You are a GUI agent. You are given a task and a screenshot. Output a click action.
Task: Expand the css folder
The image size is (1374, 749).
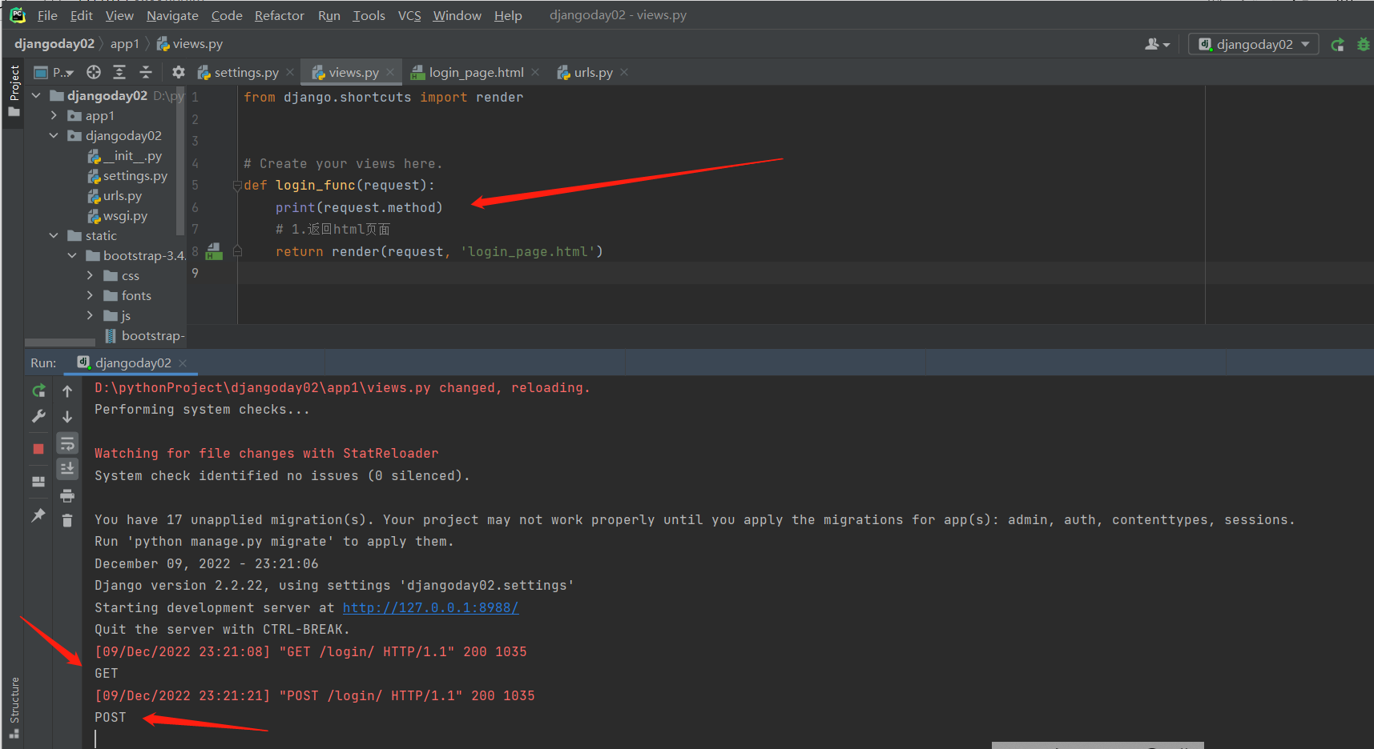90,276
